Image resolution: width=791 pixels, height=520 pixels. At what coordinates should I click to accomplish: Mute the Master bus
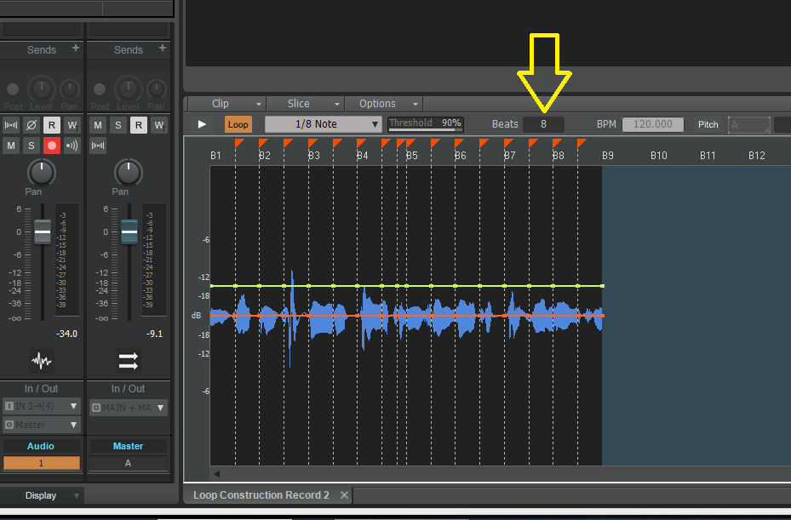point(98,125)
